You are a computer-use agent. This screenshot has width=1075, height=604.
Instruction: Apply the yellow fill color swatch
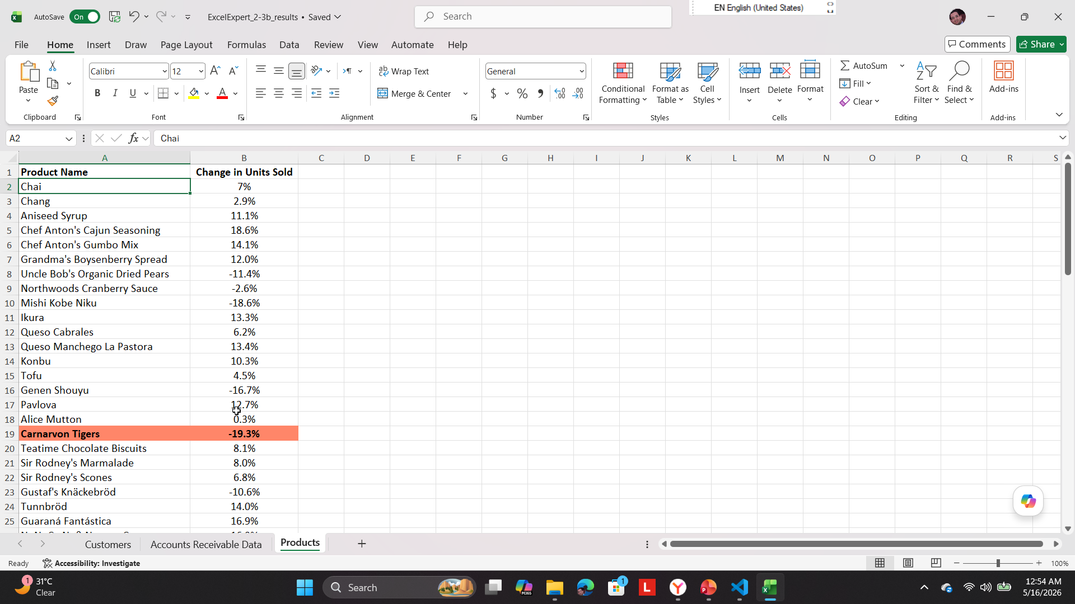pos(194,93)
